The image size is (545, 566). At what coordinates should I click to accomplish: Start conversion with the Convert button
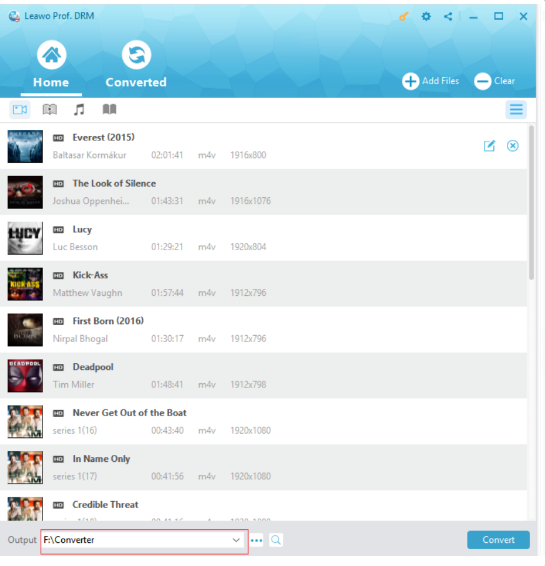click(498, 540)
